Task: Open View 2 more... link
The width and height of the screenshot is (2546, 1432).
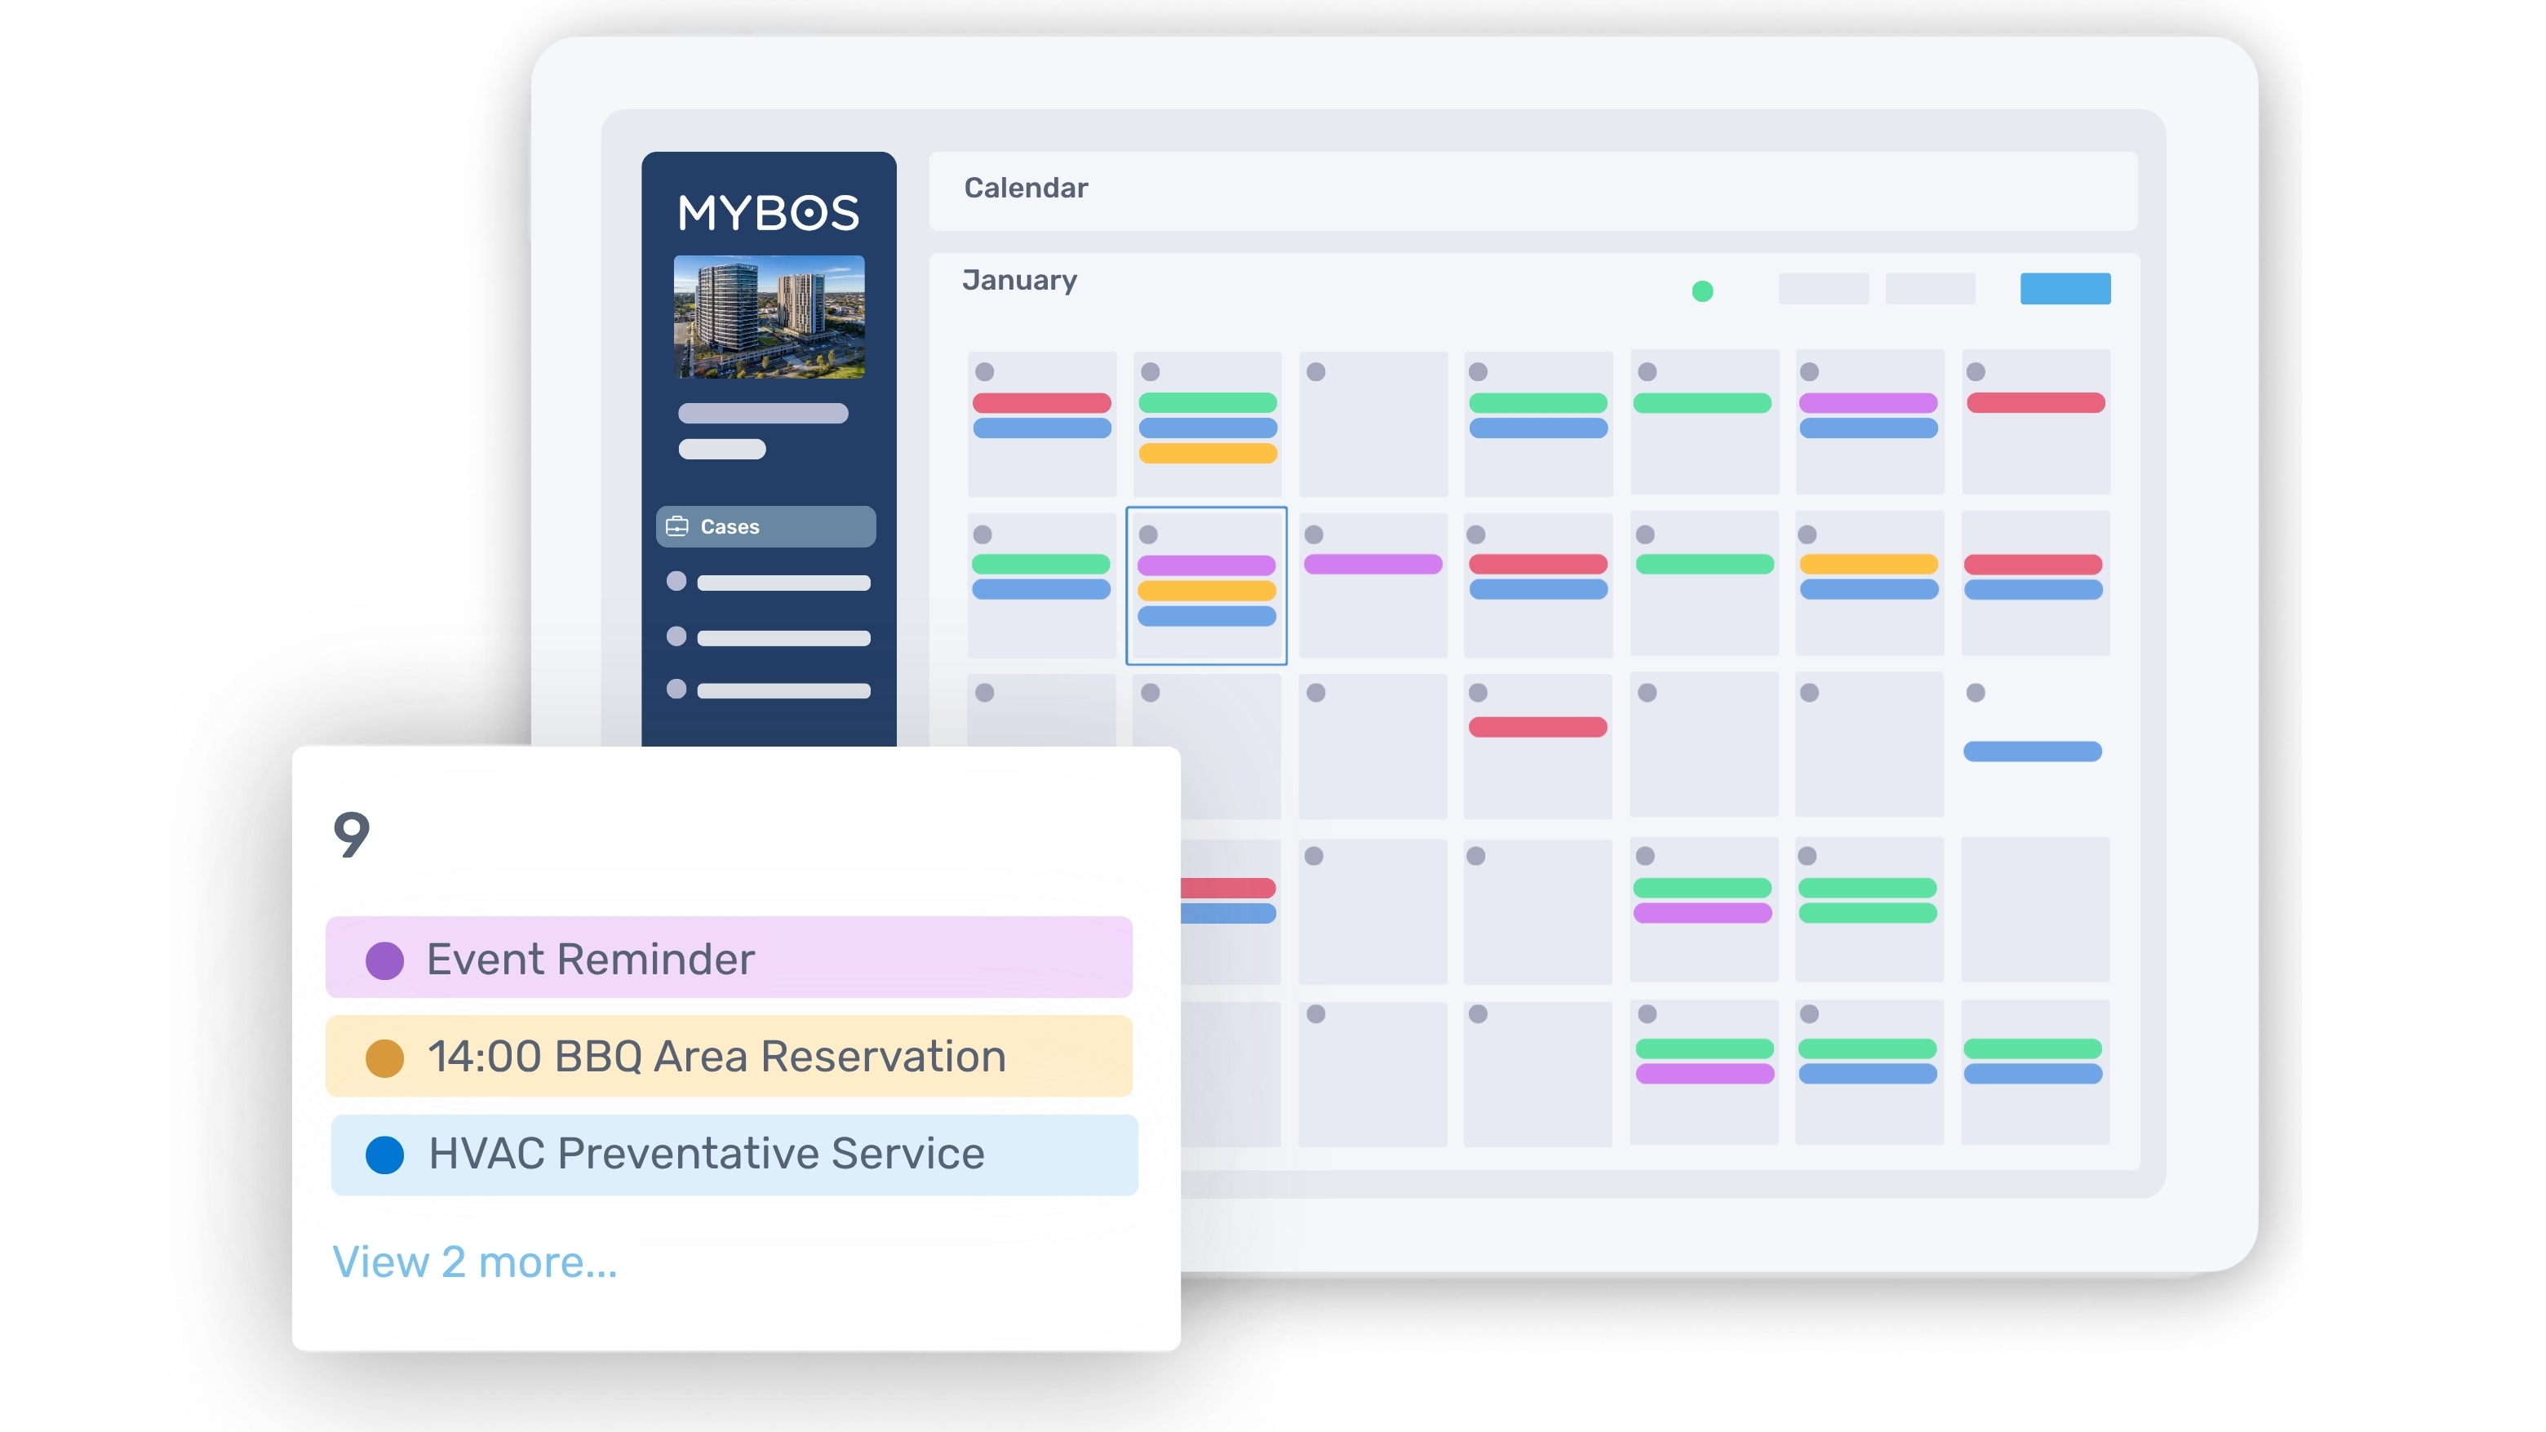Action: [474, 1262]
